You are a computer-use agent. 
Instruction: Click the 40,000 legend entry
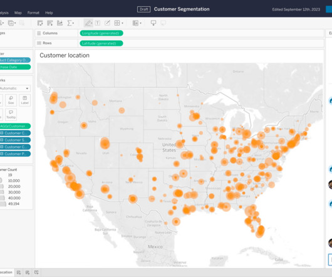pos(14,198)
